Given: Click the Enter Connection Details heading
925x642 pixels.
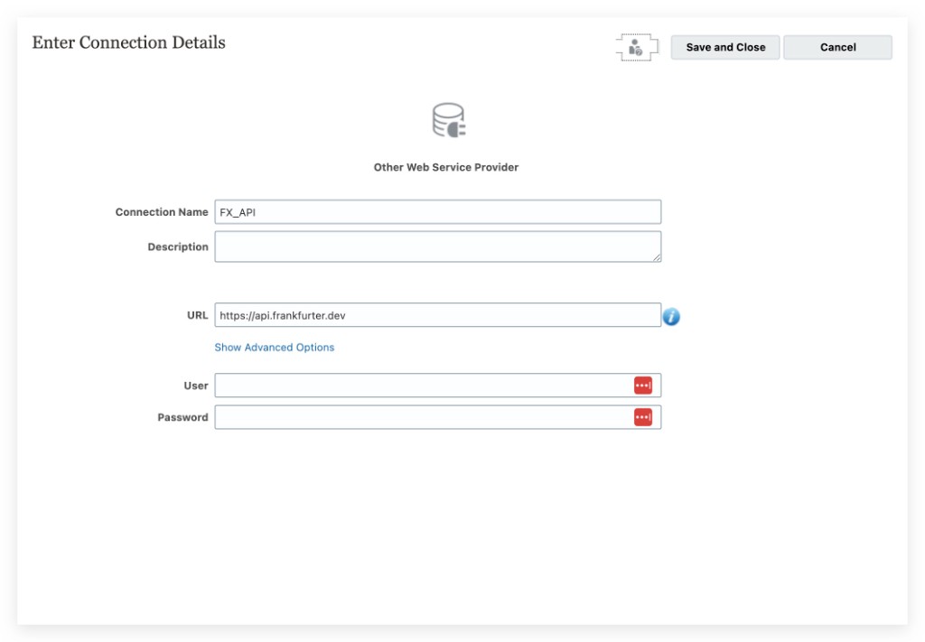Looking at the screenshot, I should (x=128, y=42).
